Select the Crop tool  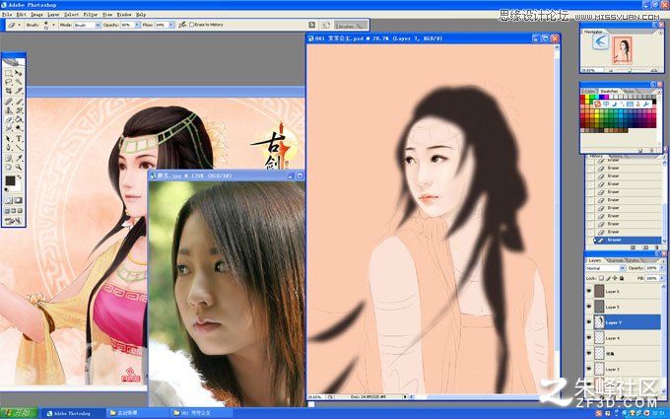[8, 90]
